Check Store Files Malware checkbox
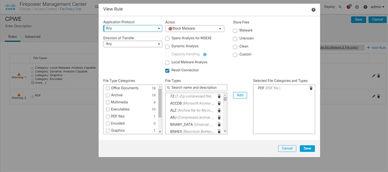Screen dimensions: 388x172 pos(235,31)
